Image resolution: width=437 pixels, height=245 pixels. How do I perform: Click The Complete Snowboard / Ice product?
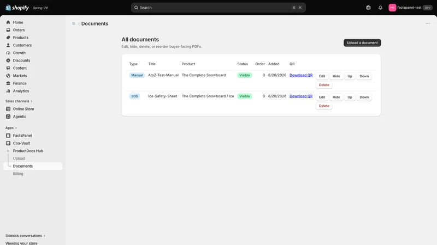click(208, 96)
